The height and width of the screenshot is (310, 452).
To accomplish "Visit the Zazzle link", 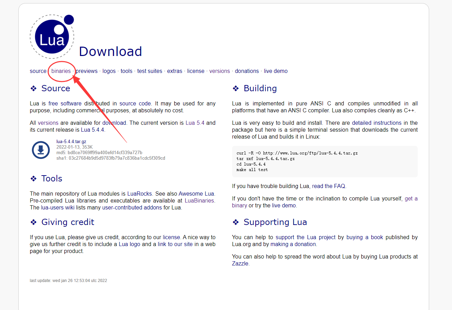I will pyautogui.click(x=240, y=263).
